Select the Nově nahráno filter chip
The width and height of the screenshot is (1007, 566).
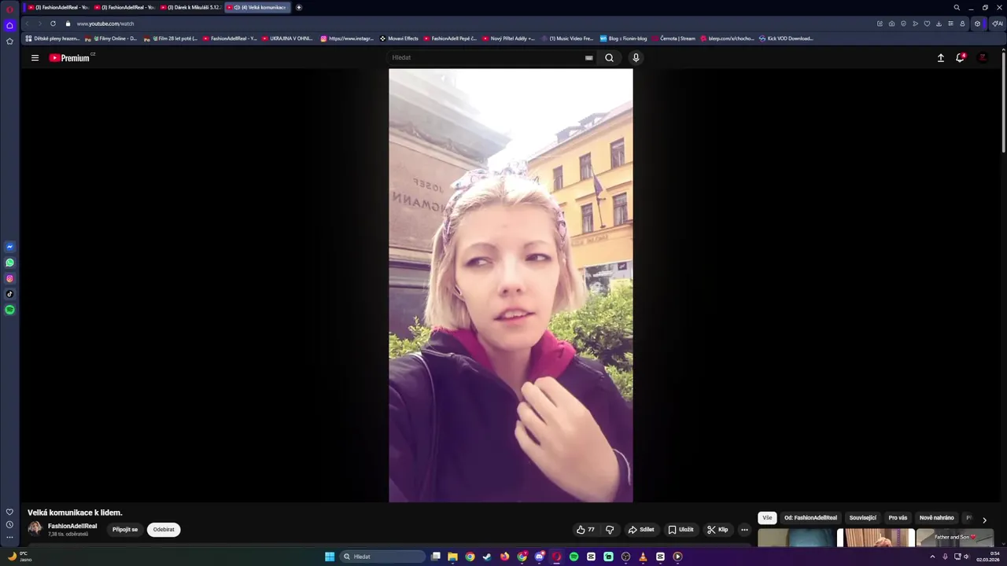[936, 518]
